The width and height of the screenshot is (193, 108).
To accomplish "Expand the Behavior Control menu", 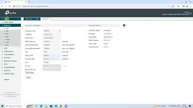I will point(11,61).
